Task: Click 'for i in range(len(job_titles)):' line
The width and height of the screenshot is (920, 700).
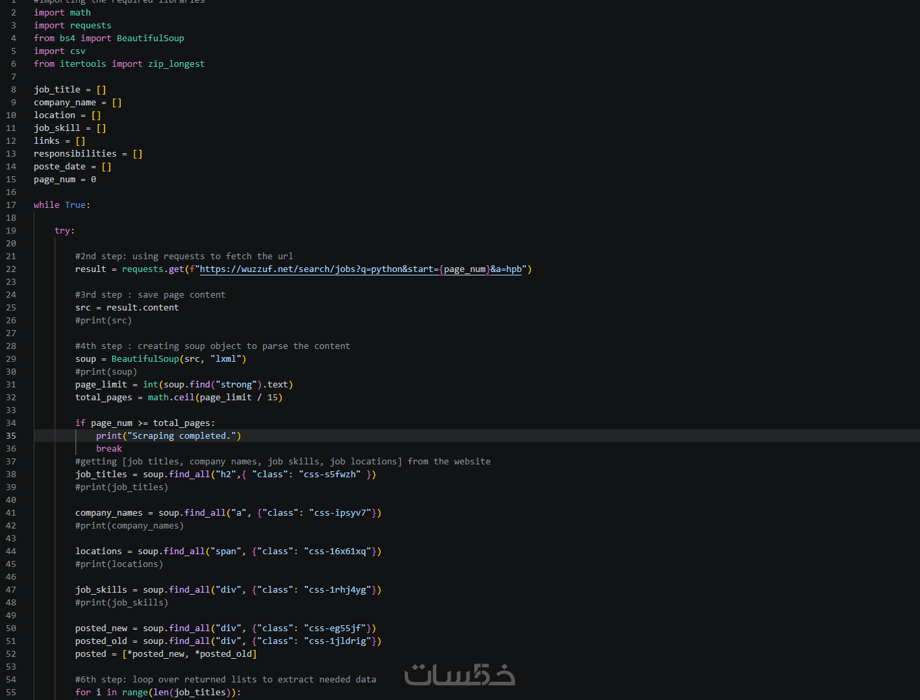Action: point(159,693)
